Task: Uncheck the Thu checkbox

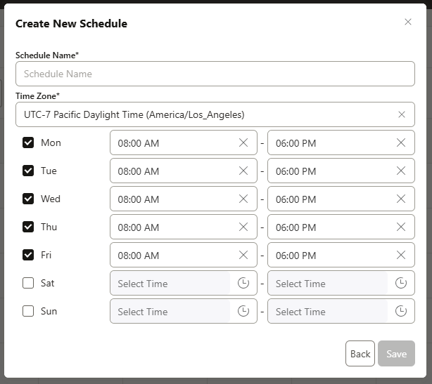Action: coord(28,227)
